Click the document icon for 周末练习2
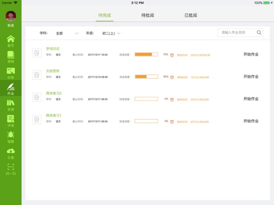This screenshot has width=274, height=205. tap(37, 97)
